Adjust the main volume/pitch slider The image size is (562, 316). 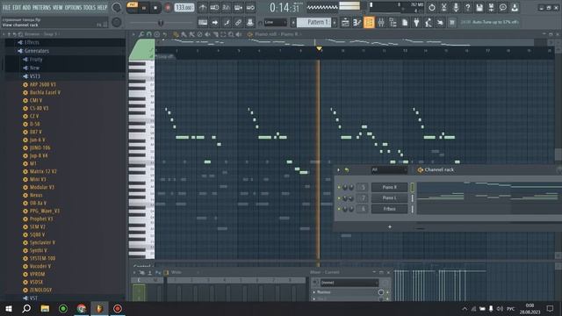pos(160,23)
